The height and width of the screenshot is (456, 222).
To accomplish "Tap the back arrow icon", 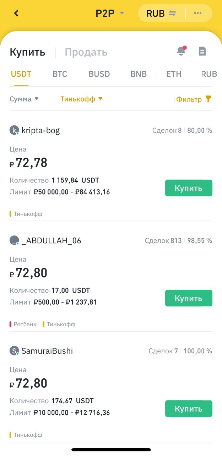I will click(x=16, y=14).
